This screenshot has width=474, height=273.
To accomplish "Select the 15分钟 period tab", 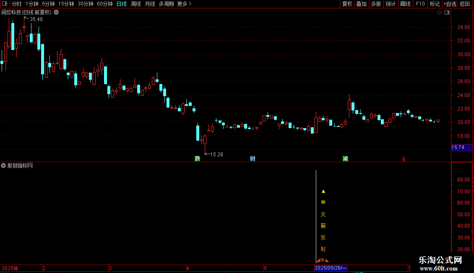I will click(66, 4).
